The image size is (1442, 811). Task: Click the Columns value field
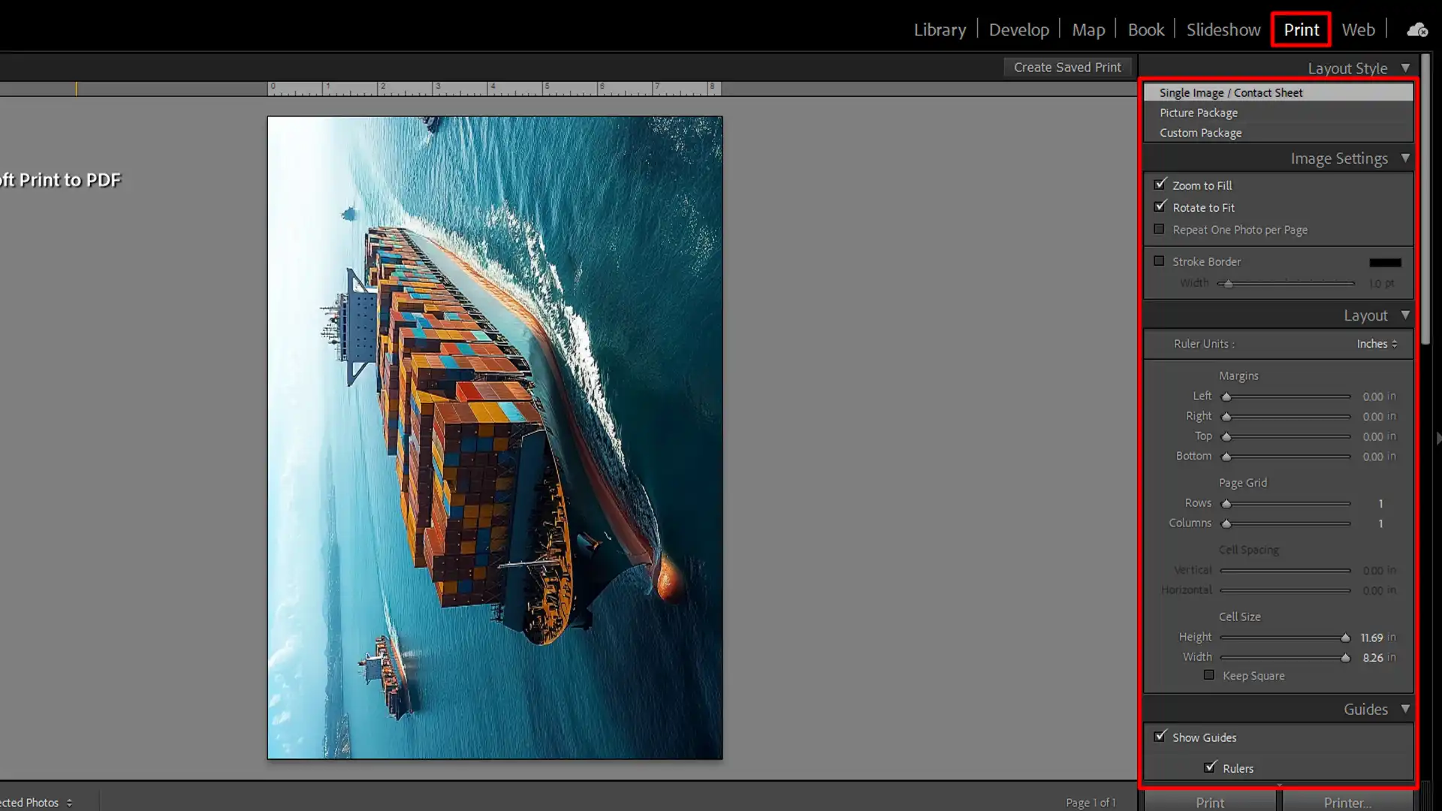coord(1380,523)
